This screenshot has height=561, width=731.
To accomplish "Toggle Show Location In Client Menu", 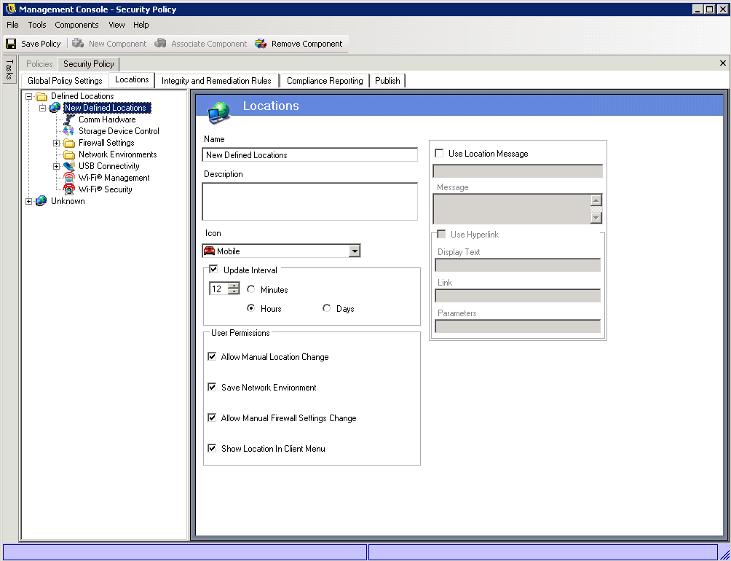I will 212,448.
